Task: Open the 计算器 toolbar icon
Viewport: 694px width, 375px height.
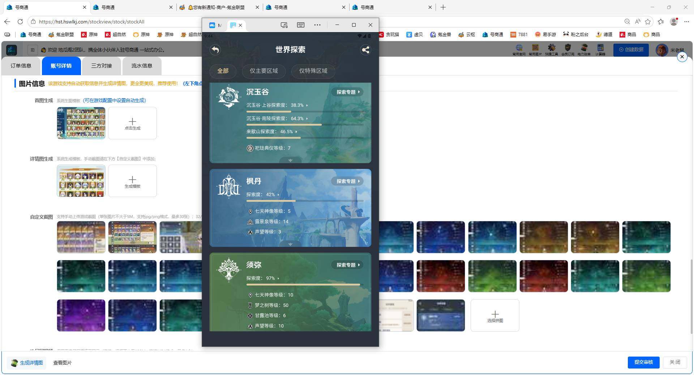Action: (x=600, y=49)
